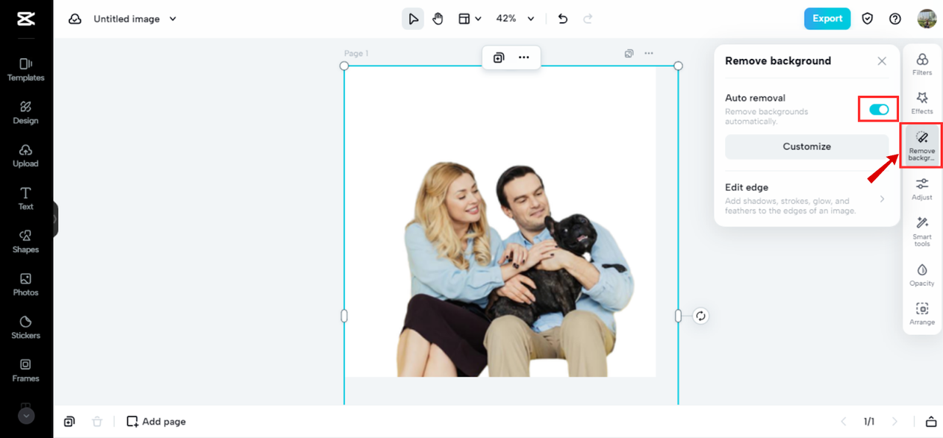Collapse the left side panel handle
943x438 pixels.
click(x=55, y=219)
